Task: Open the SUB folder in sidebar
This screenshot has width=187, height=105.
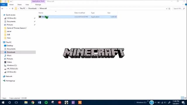Action: 8,35
